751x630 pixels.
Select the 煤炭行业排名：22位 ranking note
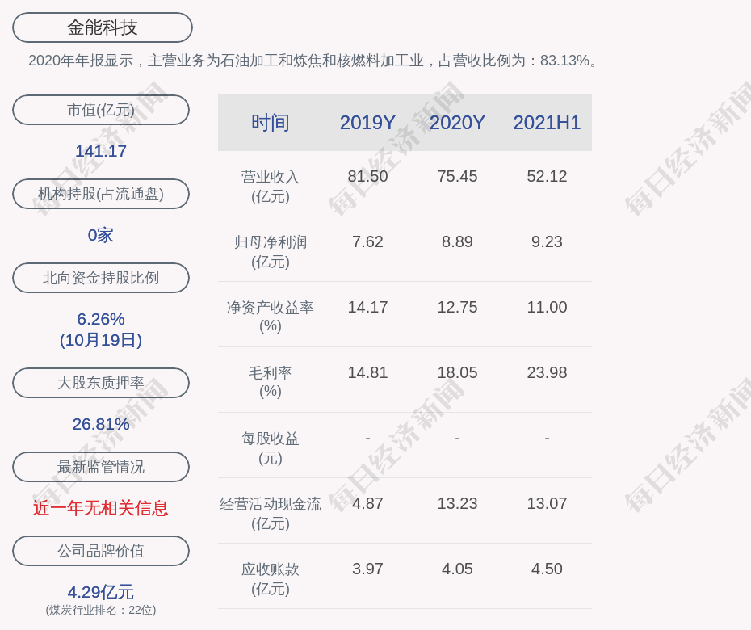(101, 610)
